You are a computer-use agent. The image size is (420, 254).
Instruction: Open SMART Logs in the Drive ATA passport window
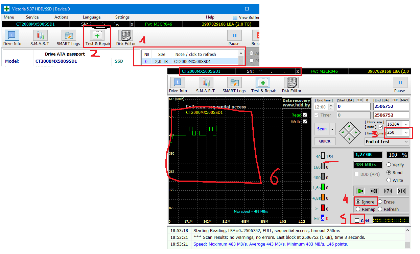click(68, 38)
